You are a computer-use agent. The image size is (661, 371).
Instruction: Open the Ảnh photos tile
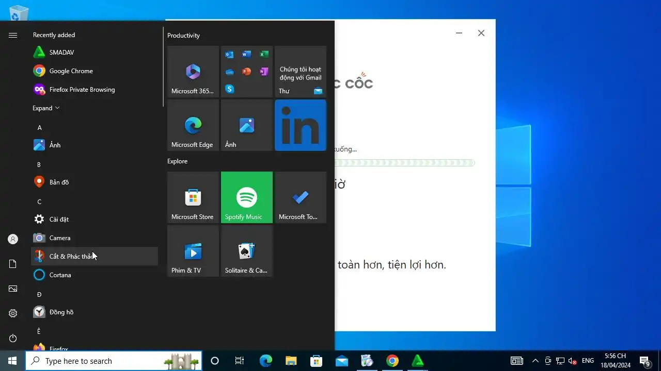point(247,125)
